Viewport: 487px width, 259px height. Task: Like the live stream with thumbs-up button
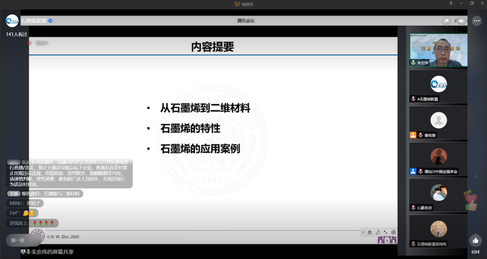[476, 240]
